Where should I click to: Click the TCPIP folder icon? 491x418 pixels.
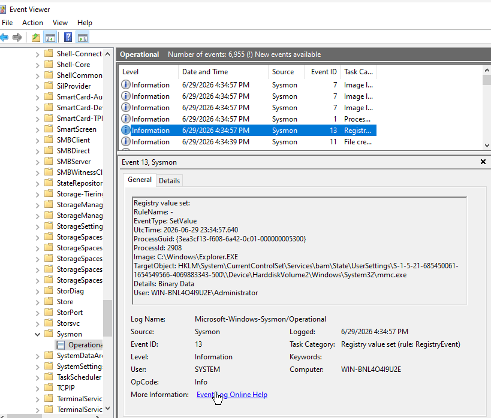click(49, 387)
